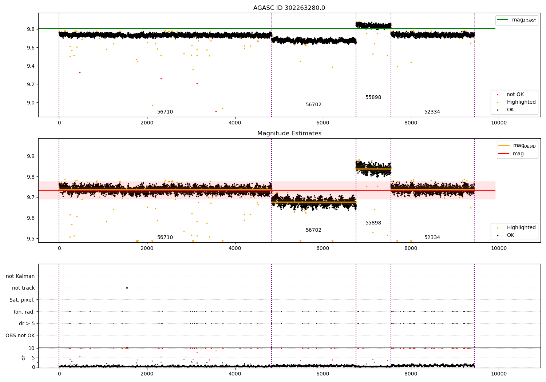Click the 10000 x-tick under the top plot
546x382 pixels.
[499, 123]
